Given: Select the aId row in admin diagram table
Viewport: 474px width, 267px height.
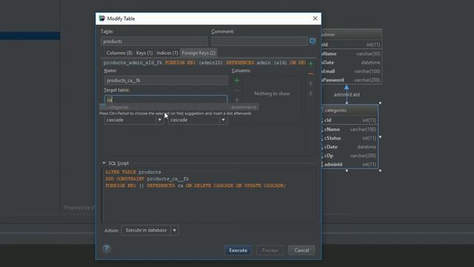Looking at the screenshot, I should pyautogui.click(x=352, y=44).
